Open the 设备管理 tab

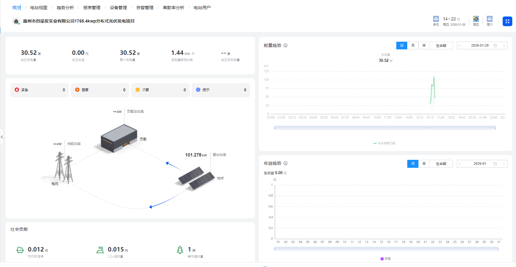pyautogui.click(x=118, y=8)
